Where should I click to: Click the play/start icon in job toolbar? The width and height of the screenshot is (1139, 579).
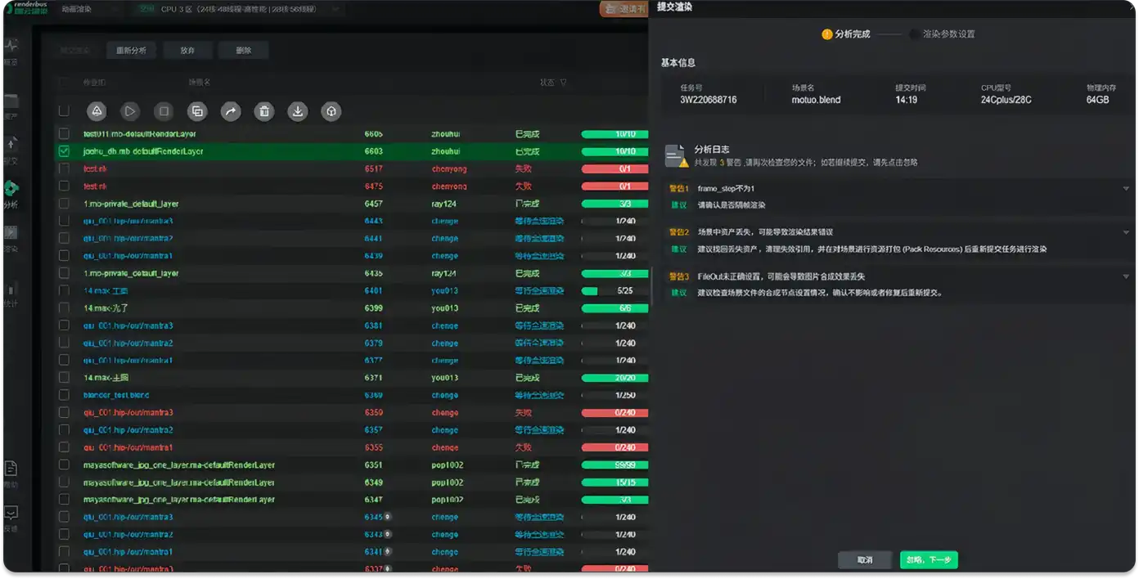coord(130,112)
